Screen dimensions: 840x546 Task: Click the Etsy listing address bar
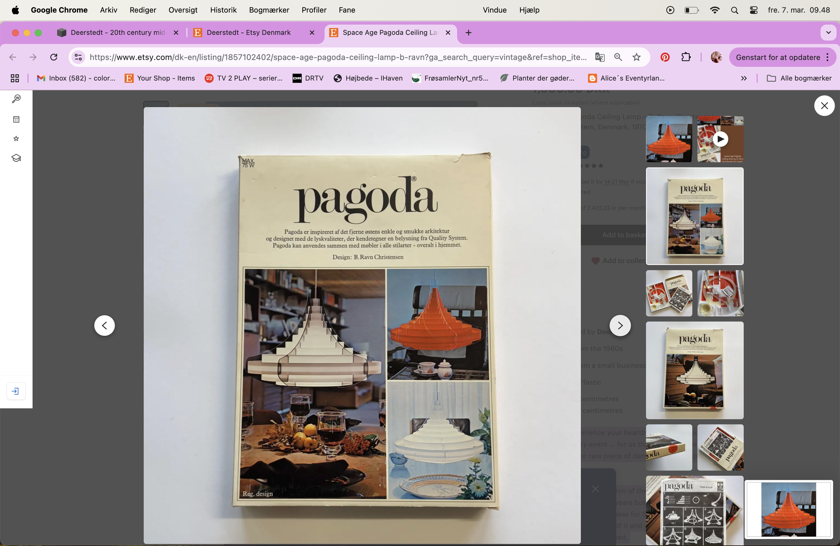click(x=338, y=57)
